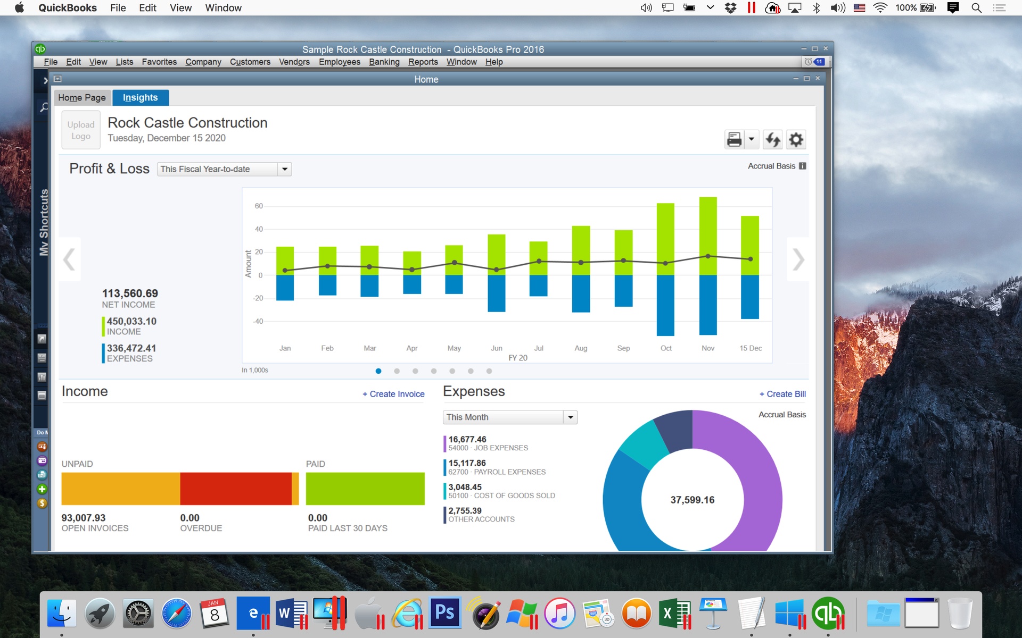
Task: Select the last chart page dot
Action: pos(489,371)
